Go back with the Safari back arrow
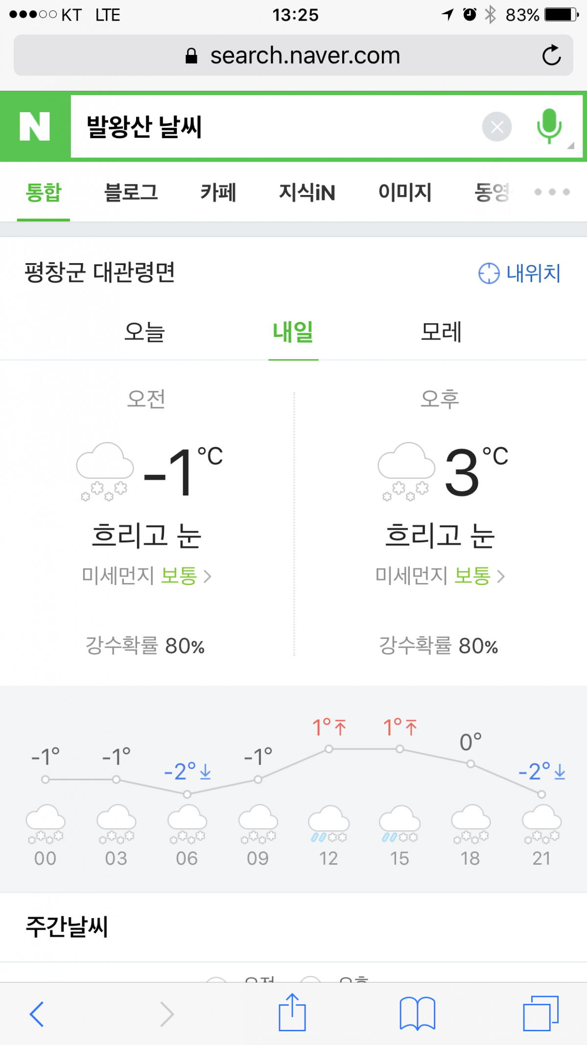This screenshot has width=587, height=1045. click(x=37, y=1014)
